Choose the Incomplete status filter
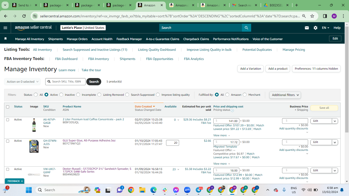This screenshot has height=196, width=349. (78, 95)
